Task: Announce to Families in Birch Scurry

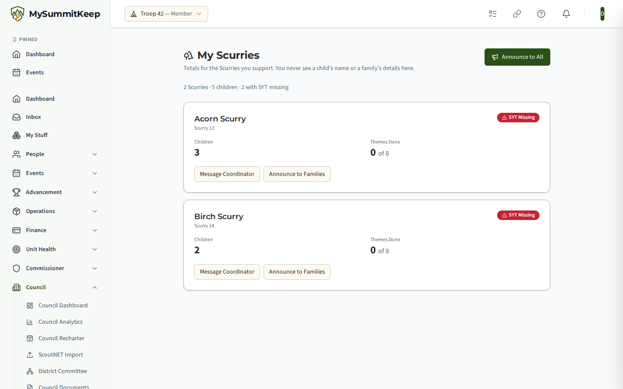Action: click(x=297, y=272)
